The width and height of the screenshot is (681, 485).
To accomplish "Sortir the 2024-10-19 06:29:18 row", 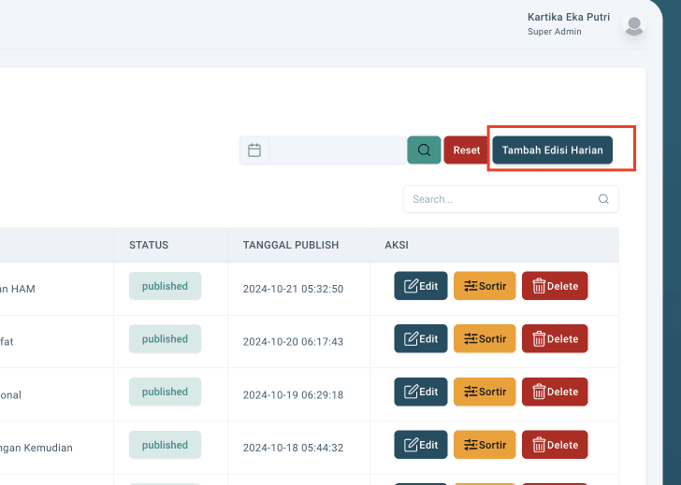I will tap(485, 392).
